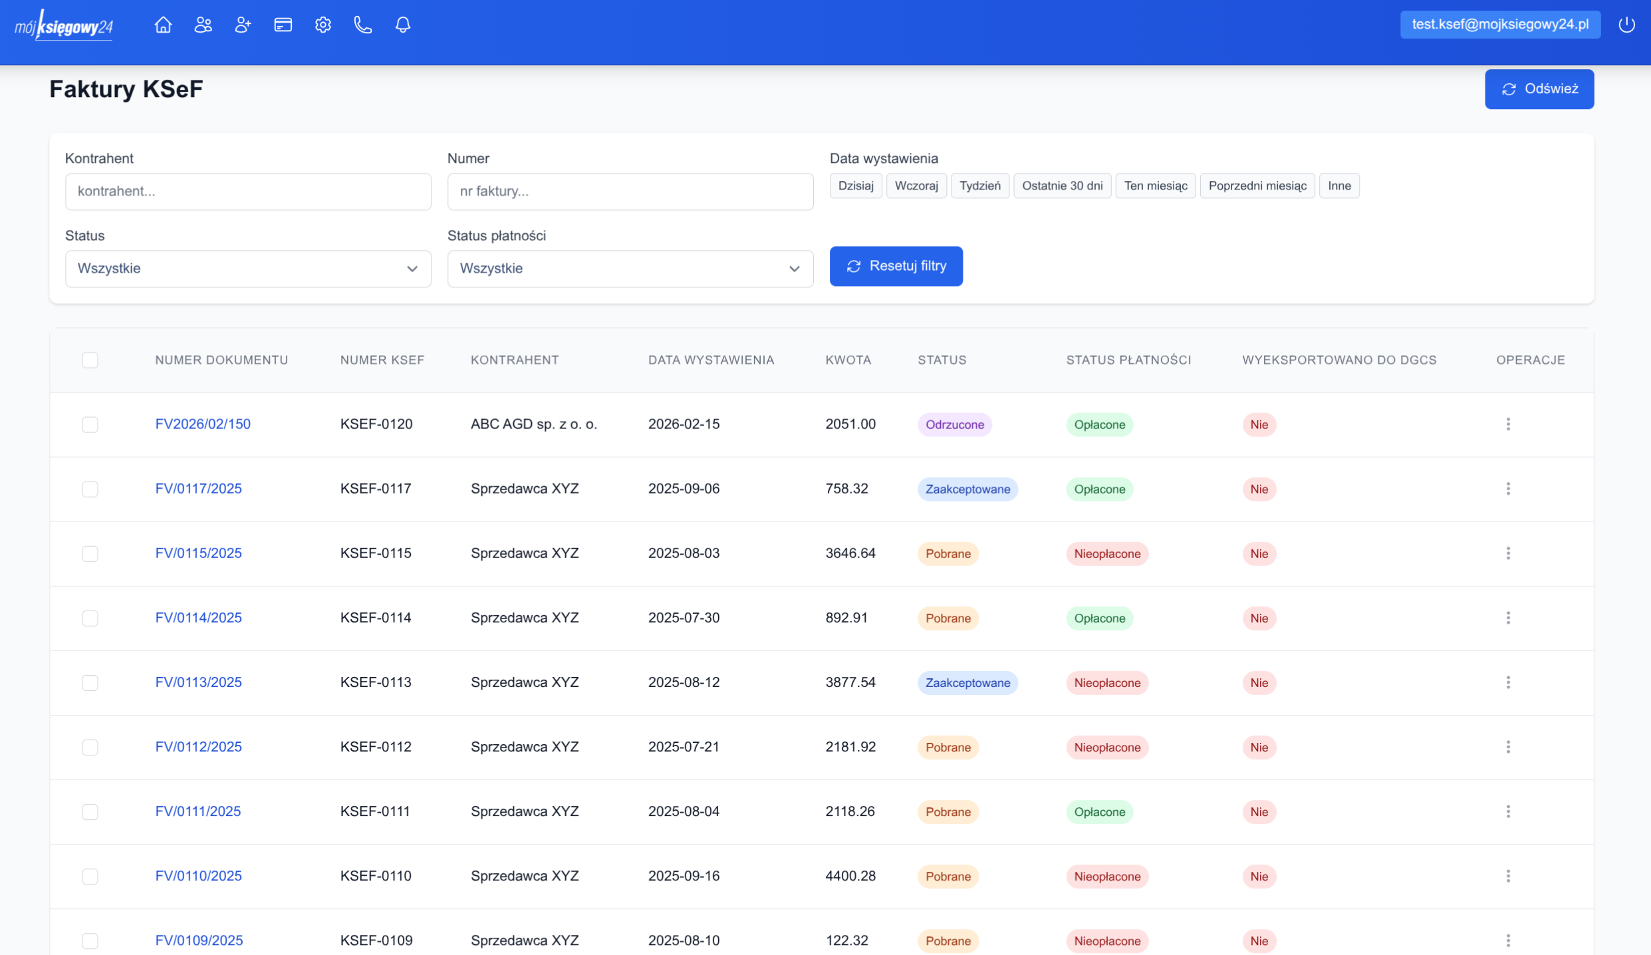
Task: Open settings gear icon in navbar
Action: point(322,25)
